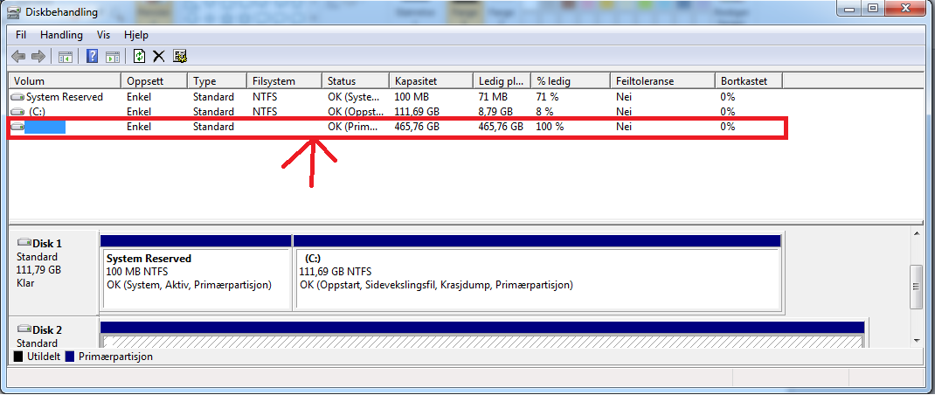Sort by the Oppsett column header

click(155, 81)
